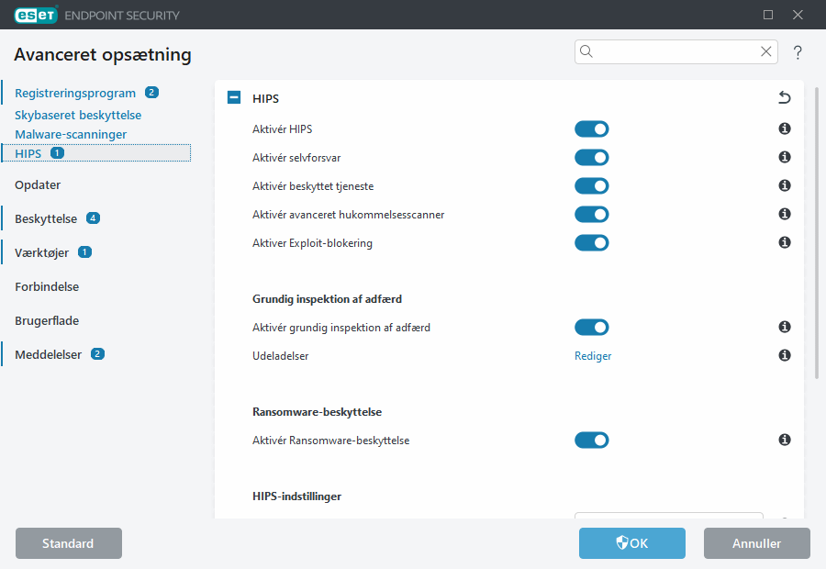Show info for Udeladelser setting
The image size is (826, 569).
[784, 355]
